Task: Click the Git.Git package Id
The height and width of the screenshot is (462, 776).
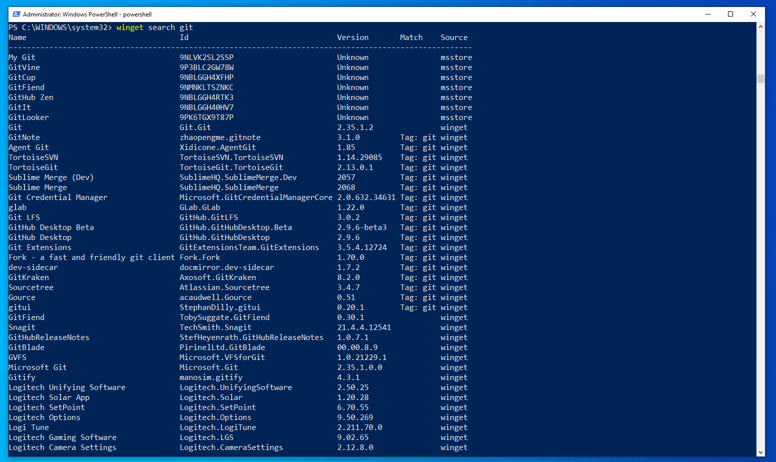Action: [x=195, y=127]
